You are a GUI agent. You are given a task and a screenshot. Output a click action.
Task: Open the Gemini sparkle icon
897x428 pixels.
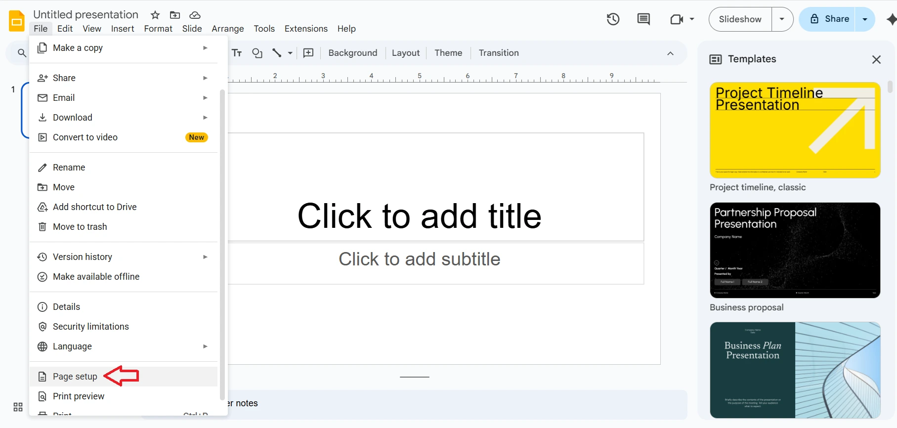pos(891,19)
